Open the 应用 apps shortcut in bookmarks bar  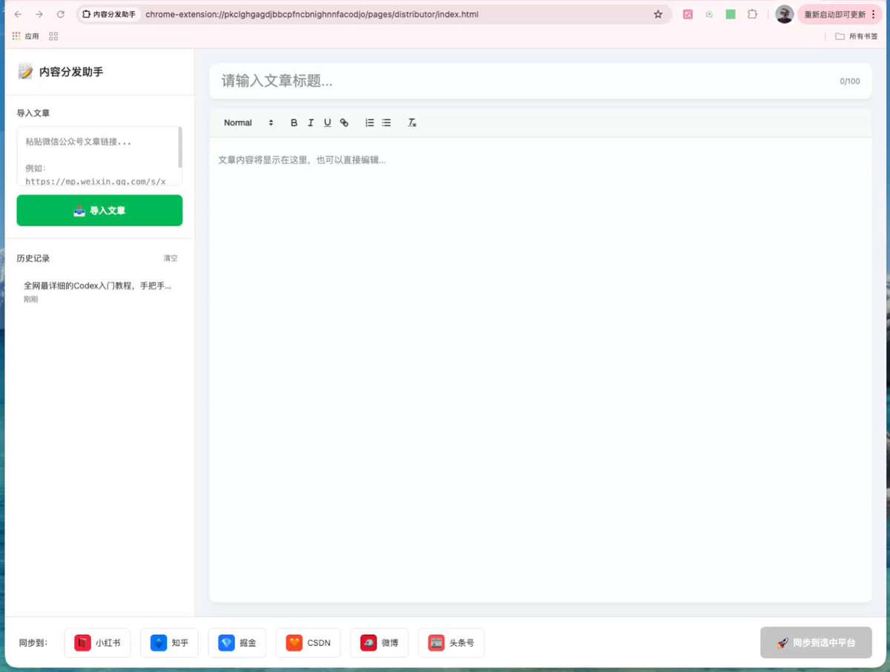coord(26,36)
